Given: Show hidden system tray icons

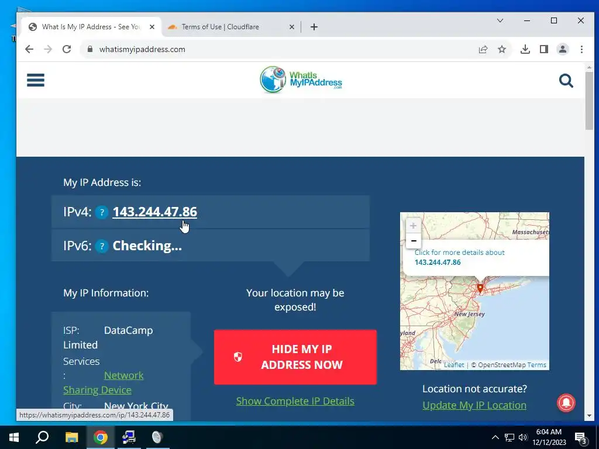Looking at the screenshot, I should pos(495,437).
